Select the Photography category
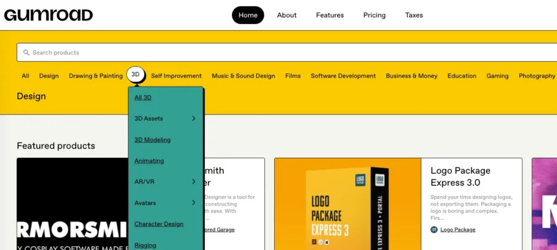Image resolution: width=557 pixels, height=250 pixels. click(x=537, y=75)
